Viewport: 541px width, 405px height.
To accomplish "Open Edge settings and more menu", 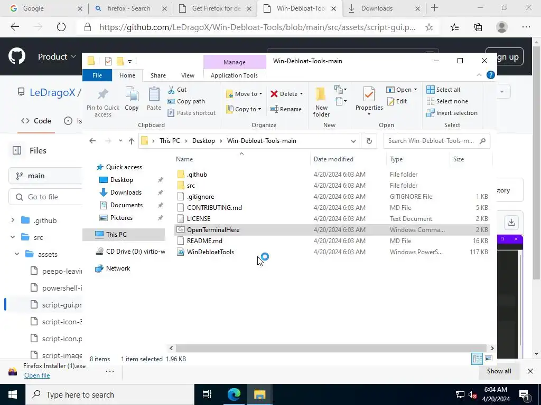I will (526, 27).
